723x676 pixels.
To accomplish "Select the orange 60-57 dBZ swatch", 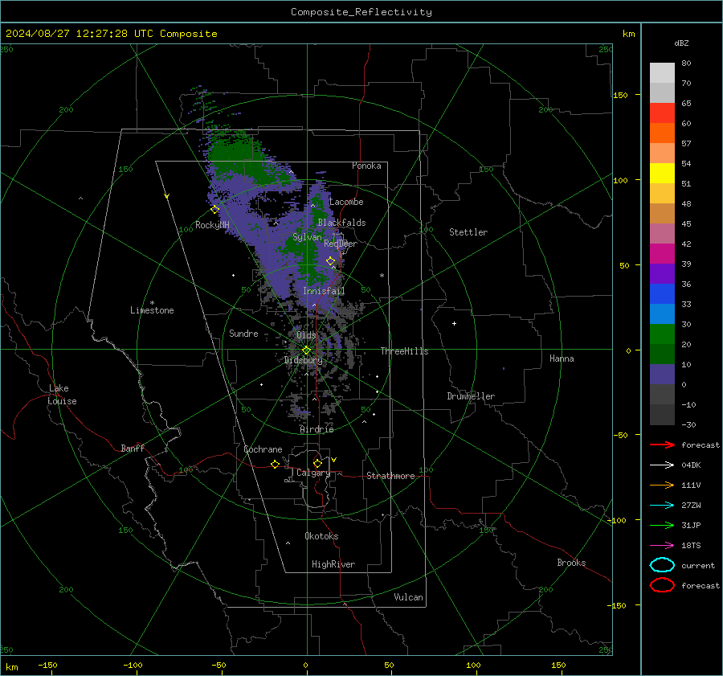I will pyautogui.click(x=662, y=133).
